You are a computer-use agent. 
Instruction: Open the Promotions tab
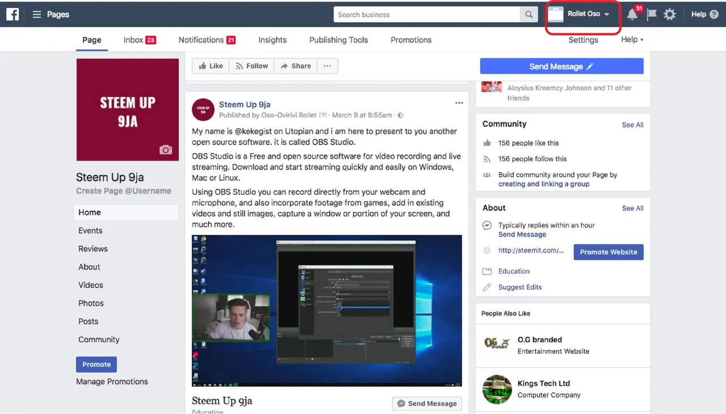coord(411,40)
